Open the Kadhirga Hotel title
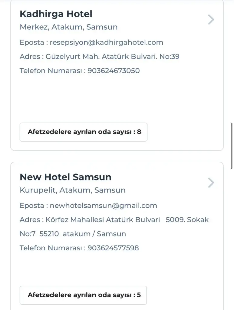The height and width of the screenshot is (310, 234). pos(56,14)
